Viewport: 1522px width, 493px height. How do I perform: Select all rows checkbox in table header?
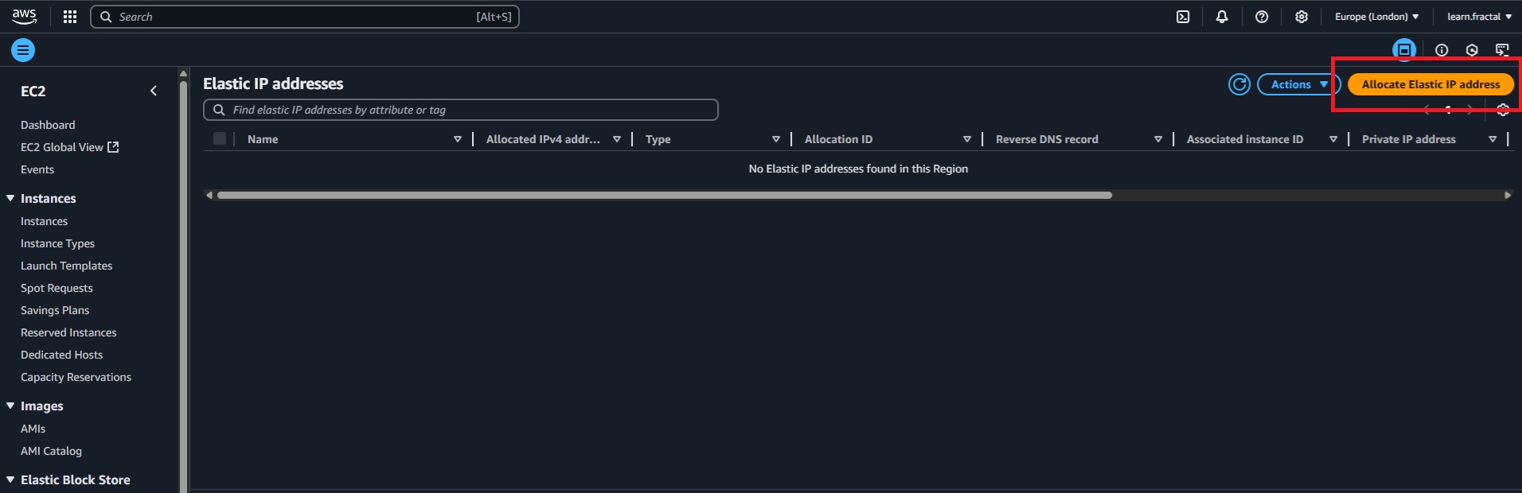click(220, 138)
